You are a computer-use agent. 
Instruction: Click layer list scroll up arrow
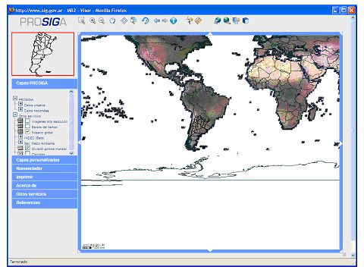(x=71, y=92)
